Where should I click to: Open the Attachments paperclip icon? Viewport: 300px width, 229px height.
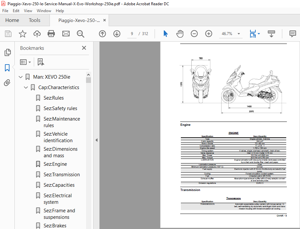click(7, 83)
